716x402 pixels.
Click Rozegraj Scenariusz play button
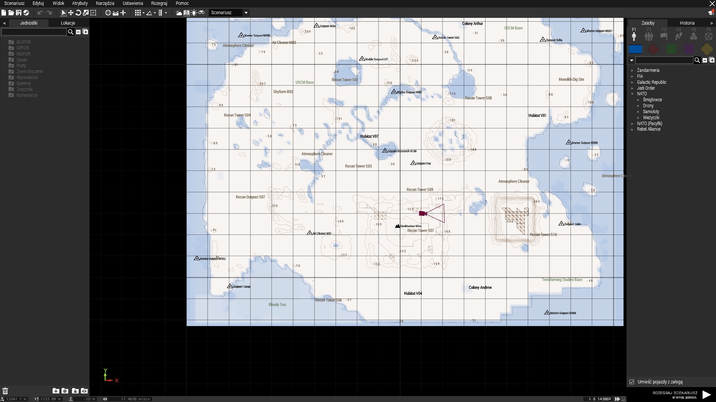706,395
